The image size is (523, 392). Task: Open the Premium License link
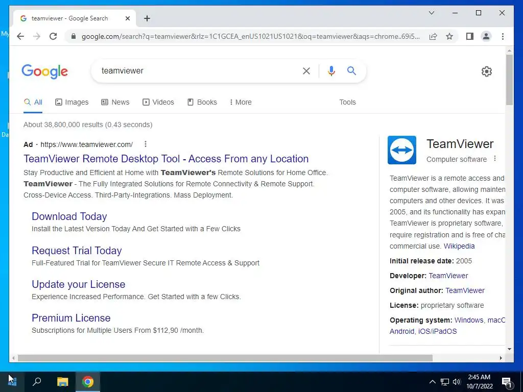click(71, 318)
